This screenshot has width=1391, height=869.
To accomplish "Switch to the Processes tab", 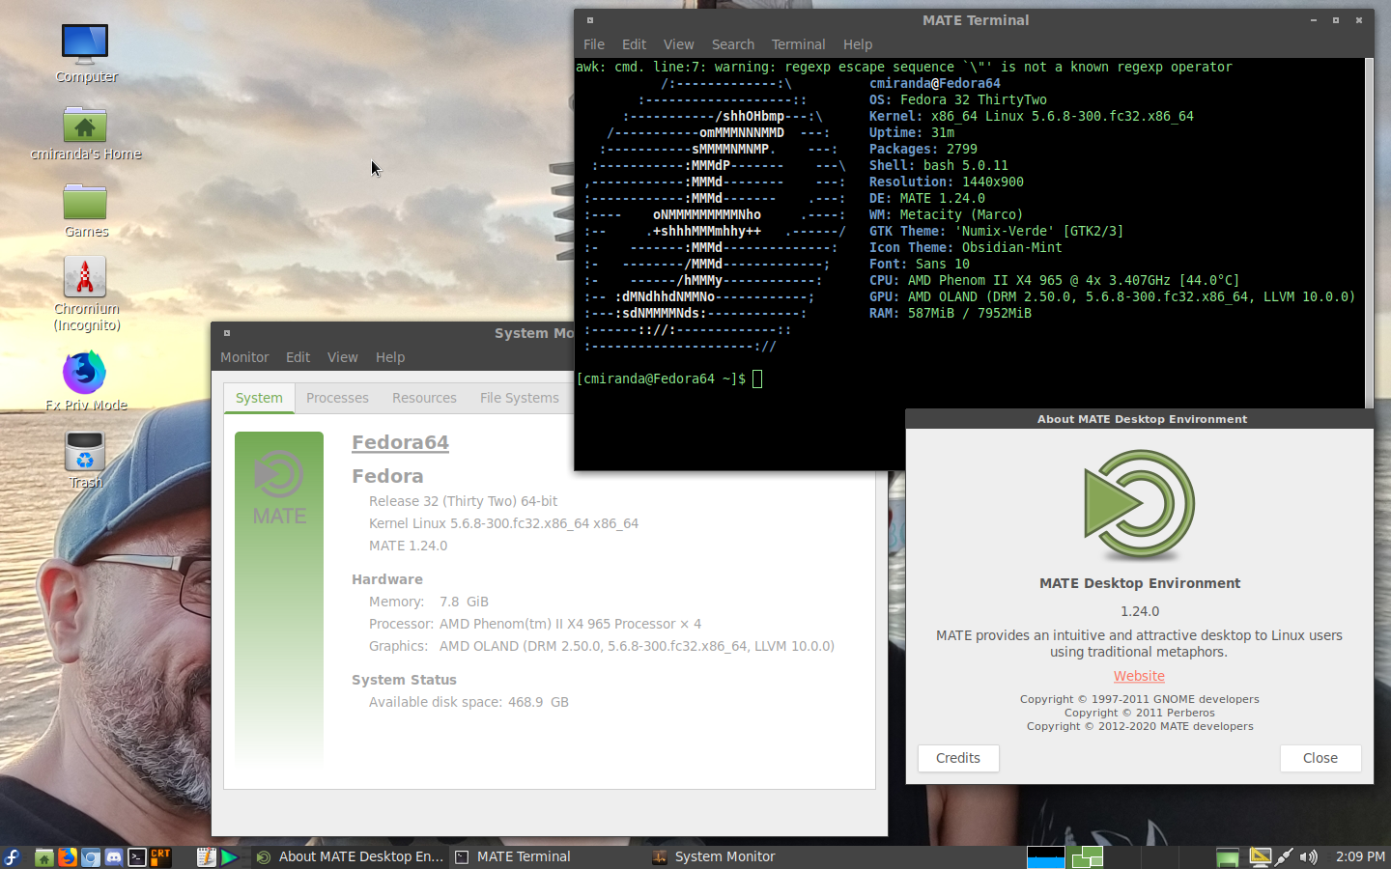I will click(337, 398).
